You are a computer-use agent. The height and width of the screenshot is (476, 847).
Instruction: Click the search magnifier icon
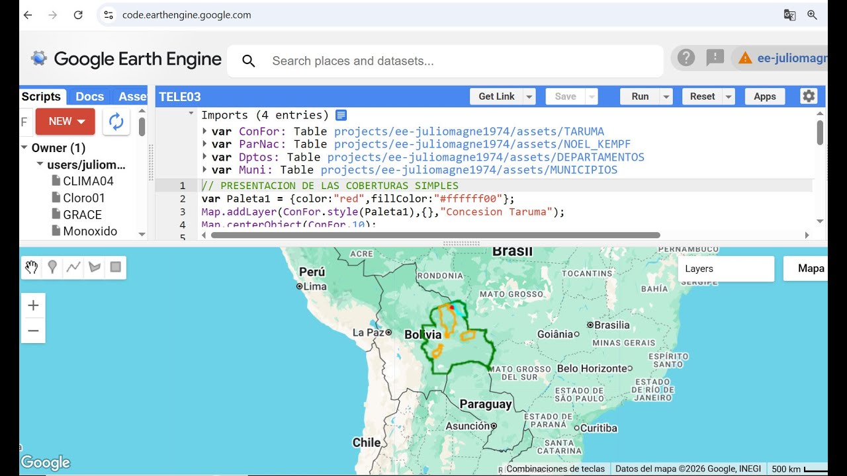[x=249, y=61]
